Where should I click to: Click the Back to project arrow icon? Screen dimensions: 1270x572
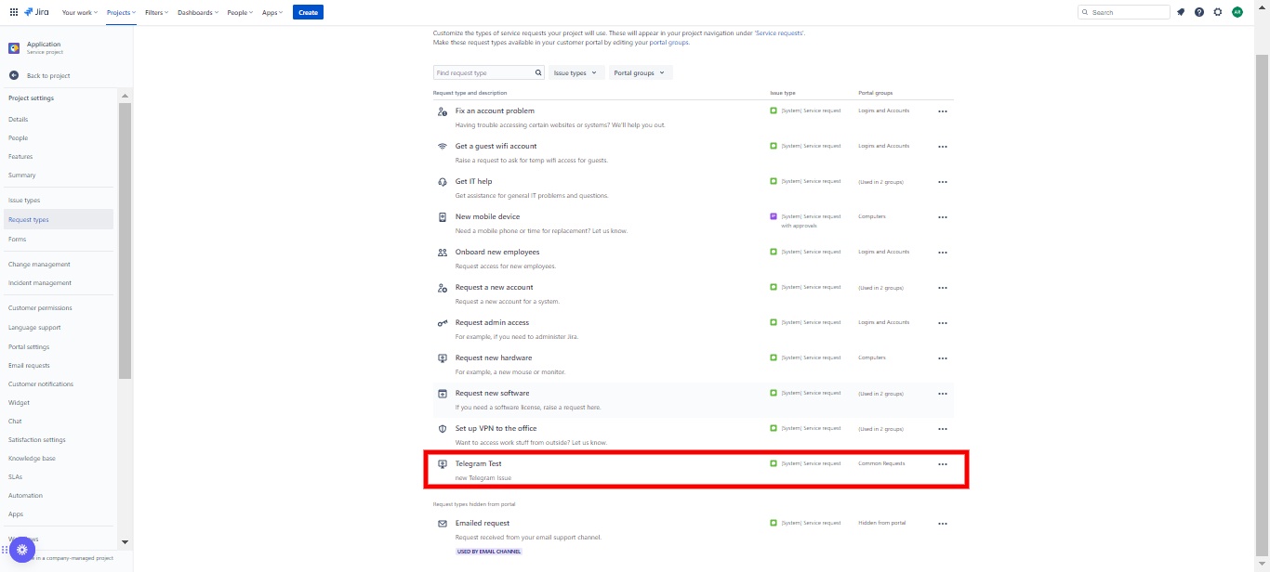pyautogui.click(x=14, y=75)
